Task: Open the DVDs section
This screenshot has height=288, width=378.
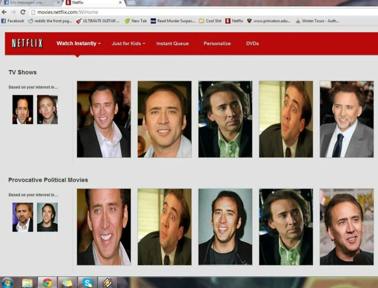Action: coord(252,43)
